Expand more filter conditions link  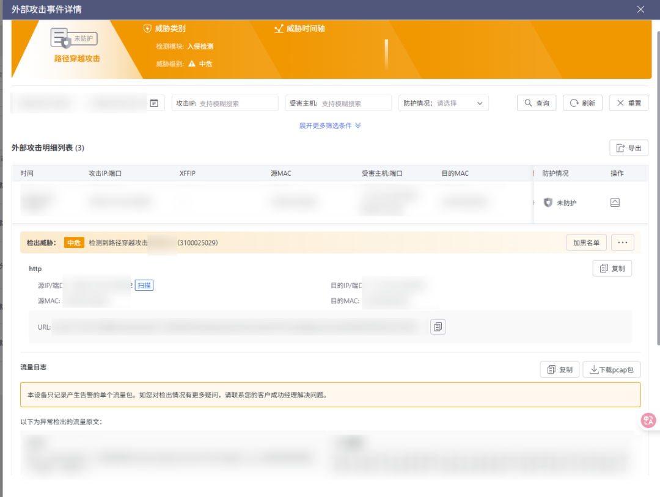click(329, 126)
